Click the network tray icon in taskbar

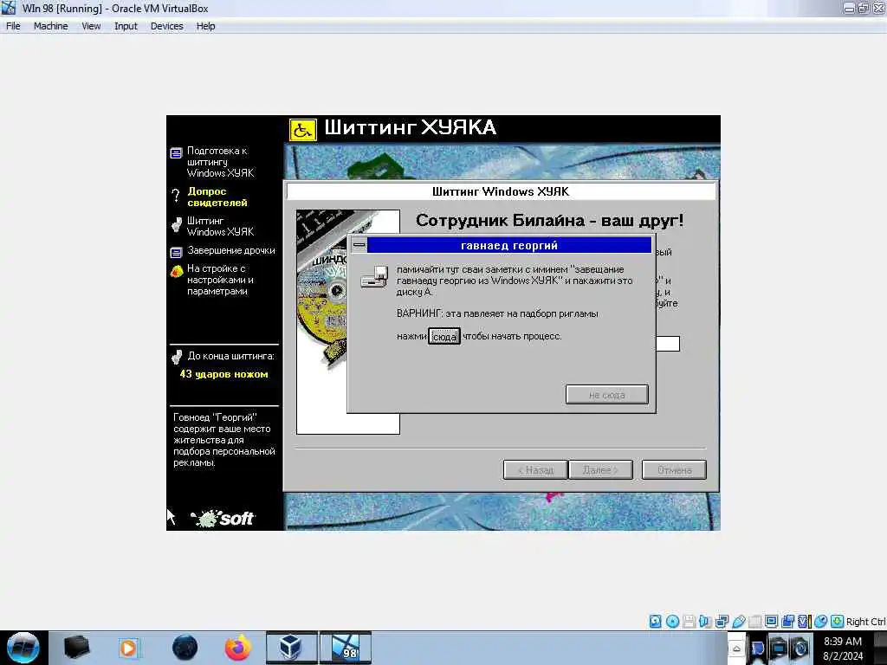point(778,648)
